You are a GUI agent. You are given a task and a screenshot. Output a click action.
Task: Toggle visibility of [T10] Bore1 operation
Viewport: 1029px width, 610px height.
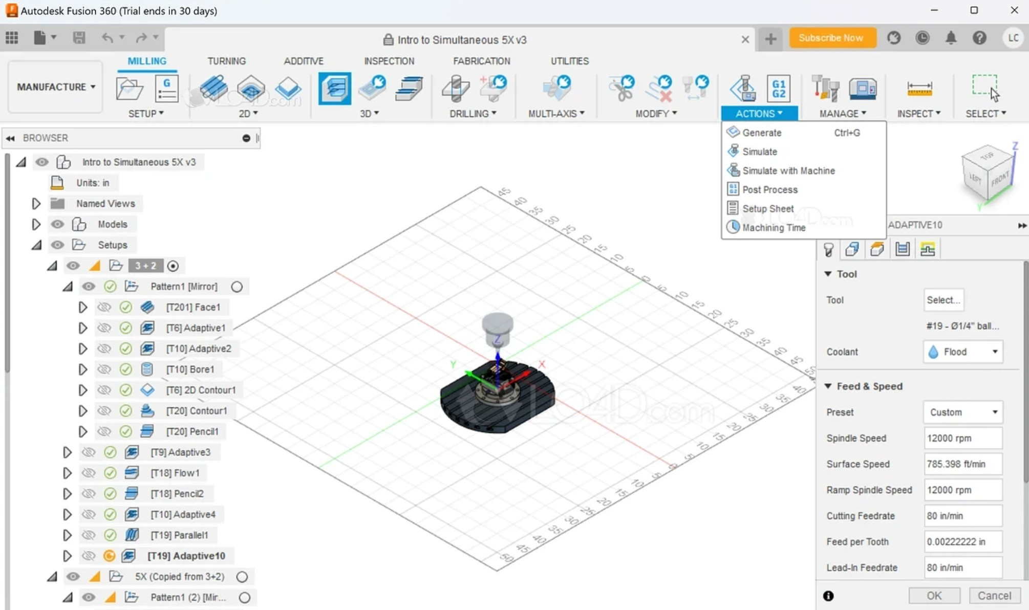point(104,369)
